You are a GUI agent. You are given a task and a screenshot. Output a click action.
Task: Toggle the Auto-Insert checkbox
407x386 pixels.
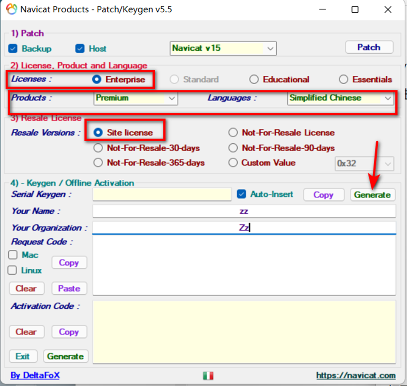pos(241,194)
